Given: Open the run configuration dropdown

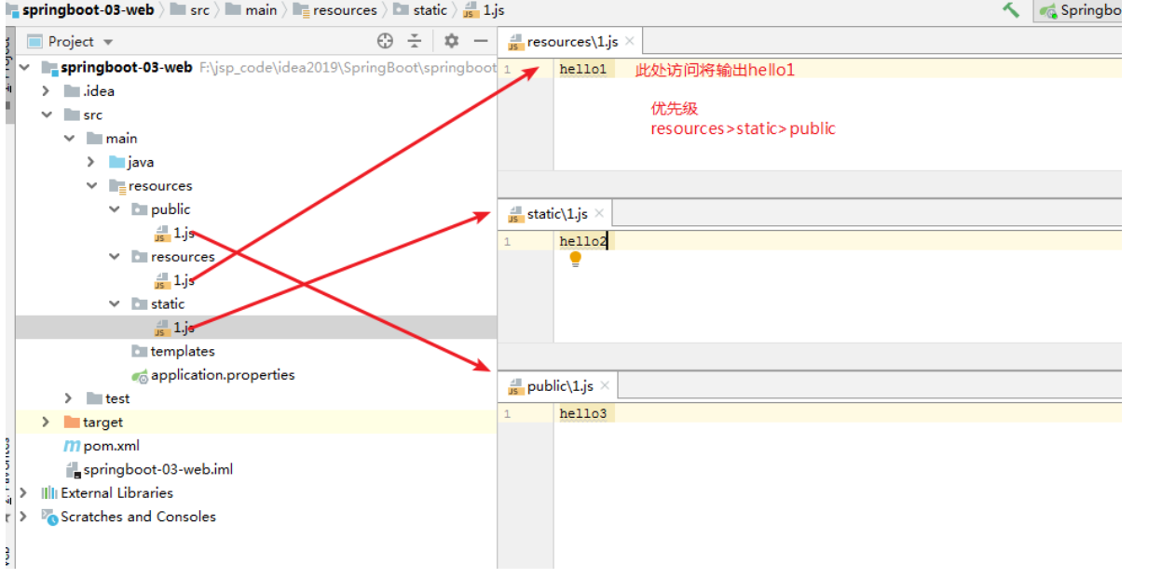Looking at the screenshot, I should pos(1079,11).
